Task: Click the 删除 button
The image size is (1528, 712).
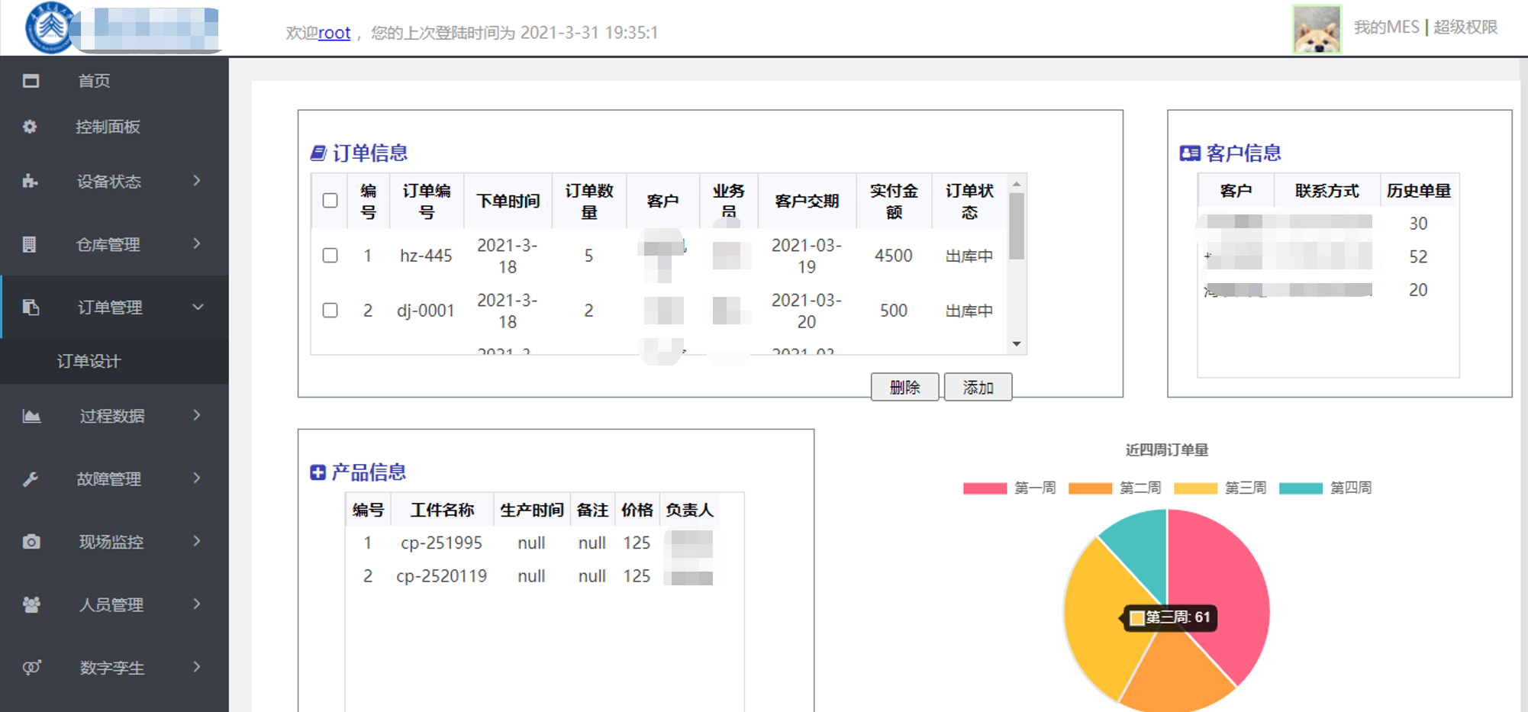Action: [905, 387]
